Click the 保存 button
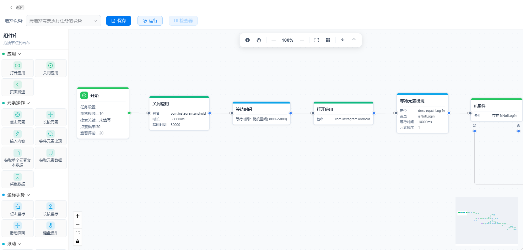523x250 pixels. pyautogui.click(x=119, y=21)
